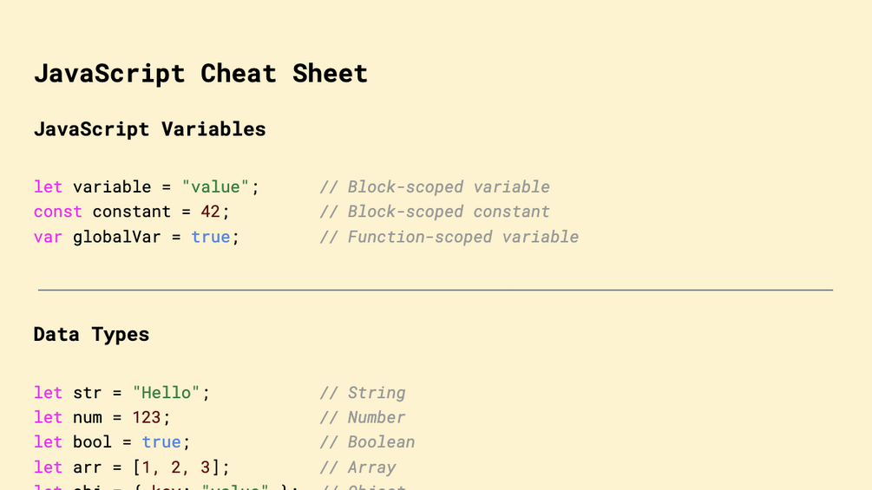Click the "// Boolean" comment
Image resolution: width=872 pixels, height=490 pixels.
[x=367, y=442]
